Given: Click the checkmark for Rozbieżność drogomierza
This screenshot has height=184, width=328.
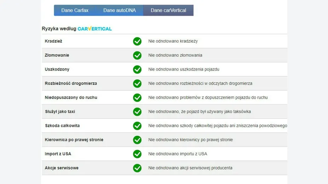Looking at the screenshot, I should point(137,84).
